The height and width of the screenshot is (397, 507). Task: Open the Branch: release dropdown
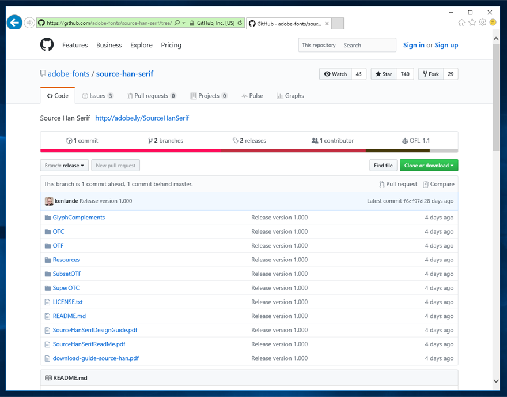(65, 166)
